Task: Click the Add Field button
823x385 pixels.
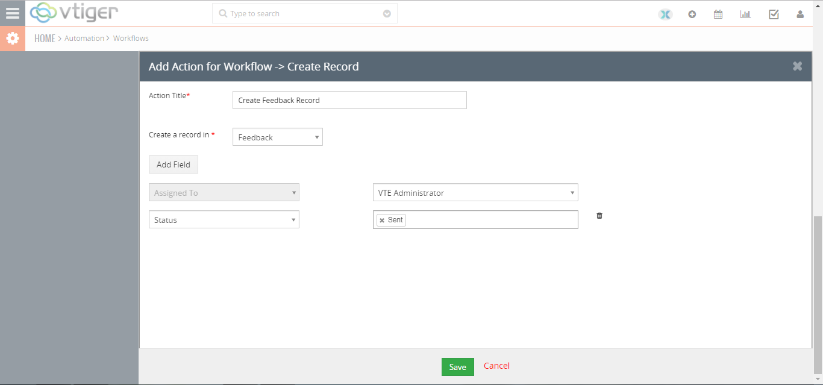Action: (174, 164)
